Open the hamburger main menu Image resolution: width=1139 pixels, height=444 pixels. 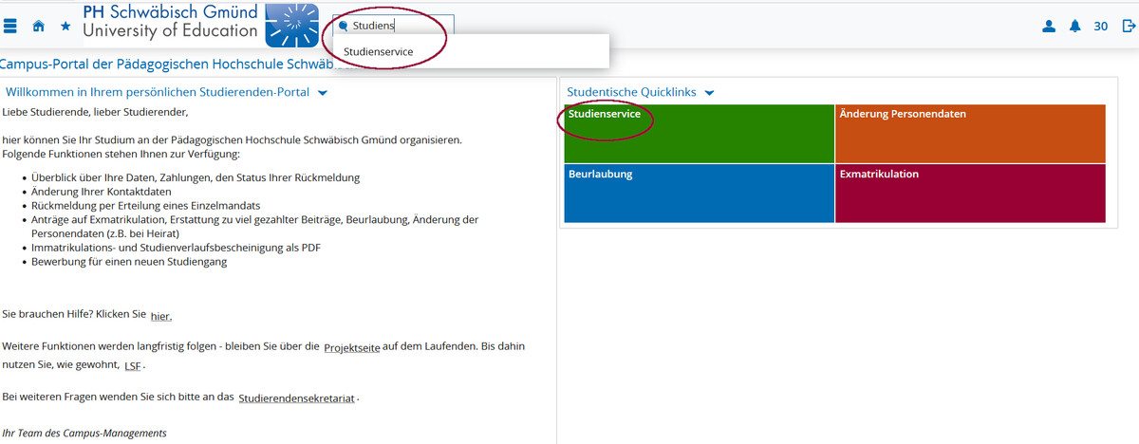click(10, 27)
